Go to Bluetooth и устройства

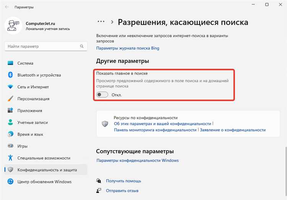click(46, 75)
